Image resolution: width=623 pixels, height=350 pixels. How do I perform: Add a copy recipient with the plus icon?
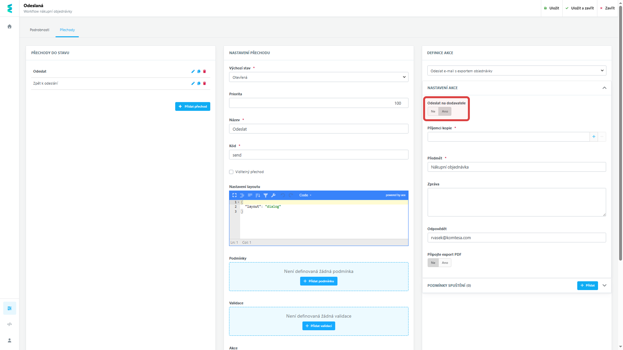(594, 137)
